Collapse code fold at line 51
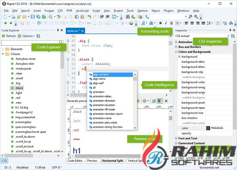This screenshot has width=237, height=170. tap(68, 59)
